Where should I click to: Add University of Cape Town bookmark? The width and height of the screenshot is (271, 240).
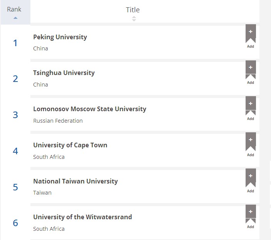click(251, 142)
